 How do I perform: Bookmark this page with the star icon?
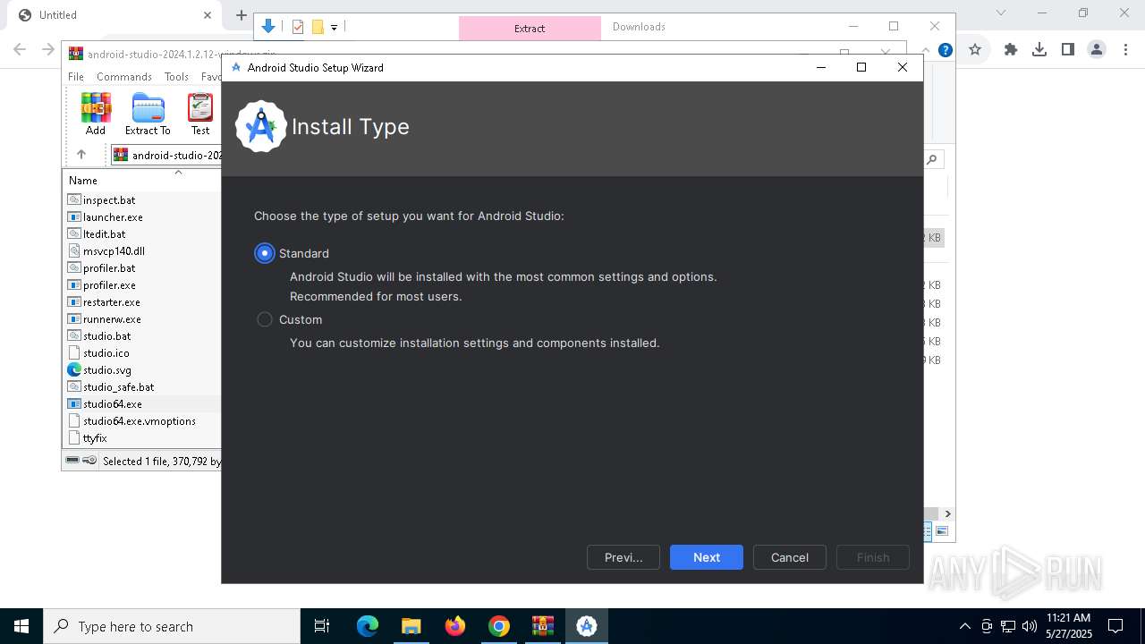(975, 50)
